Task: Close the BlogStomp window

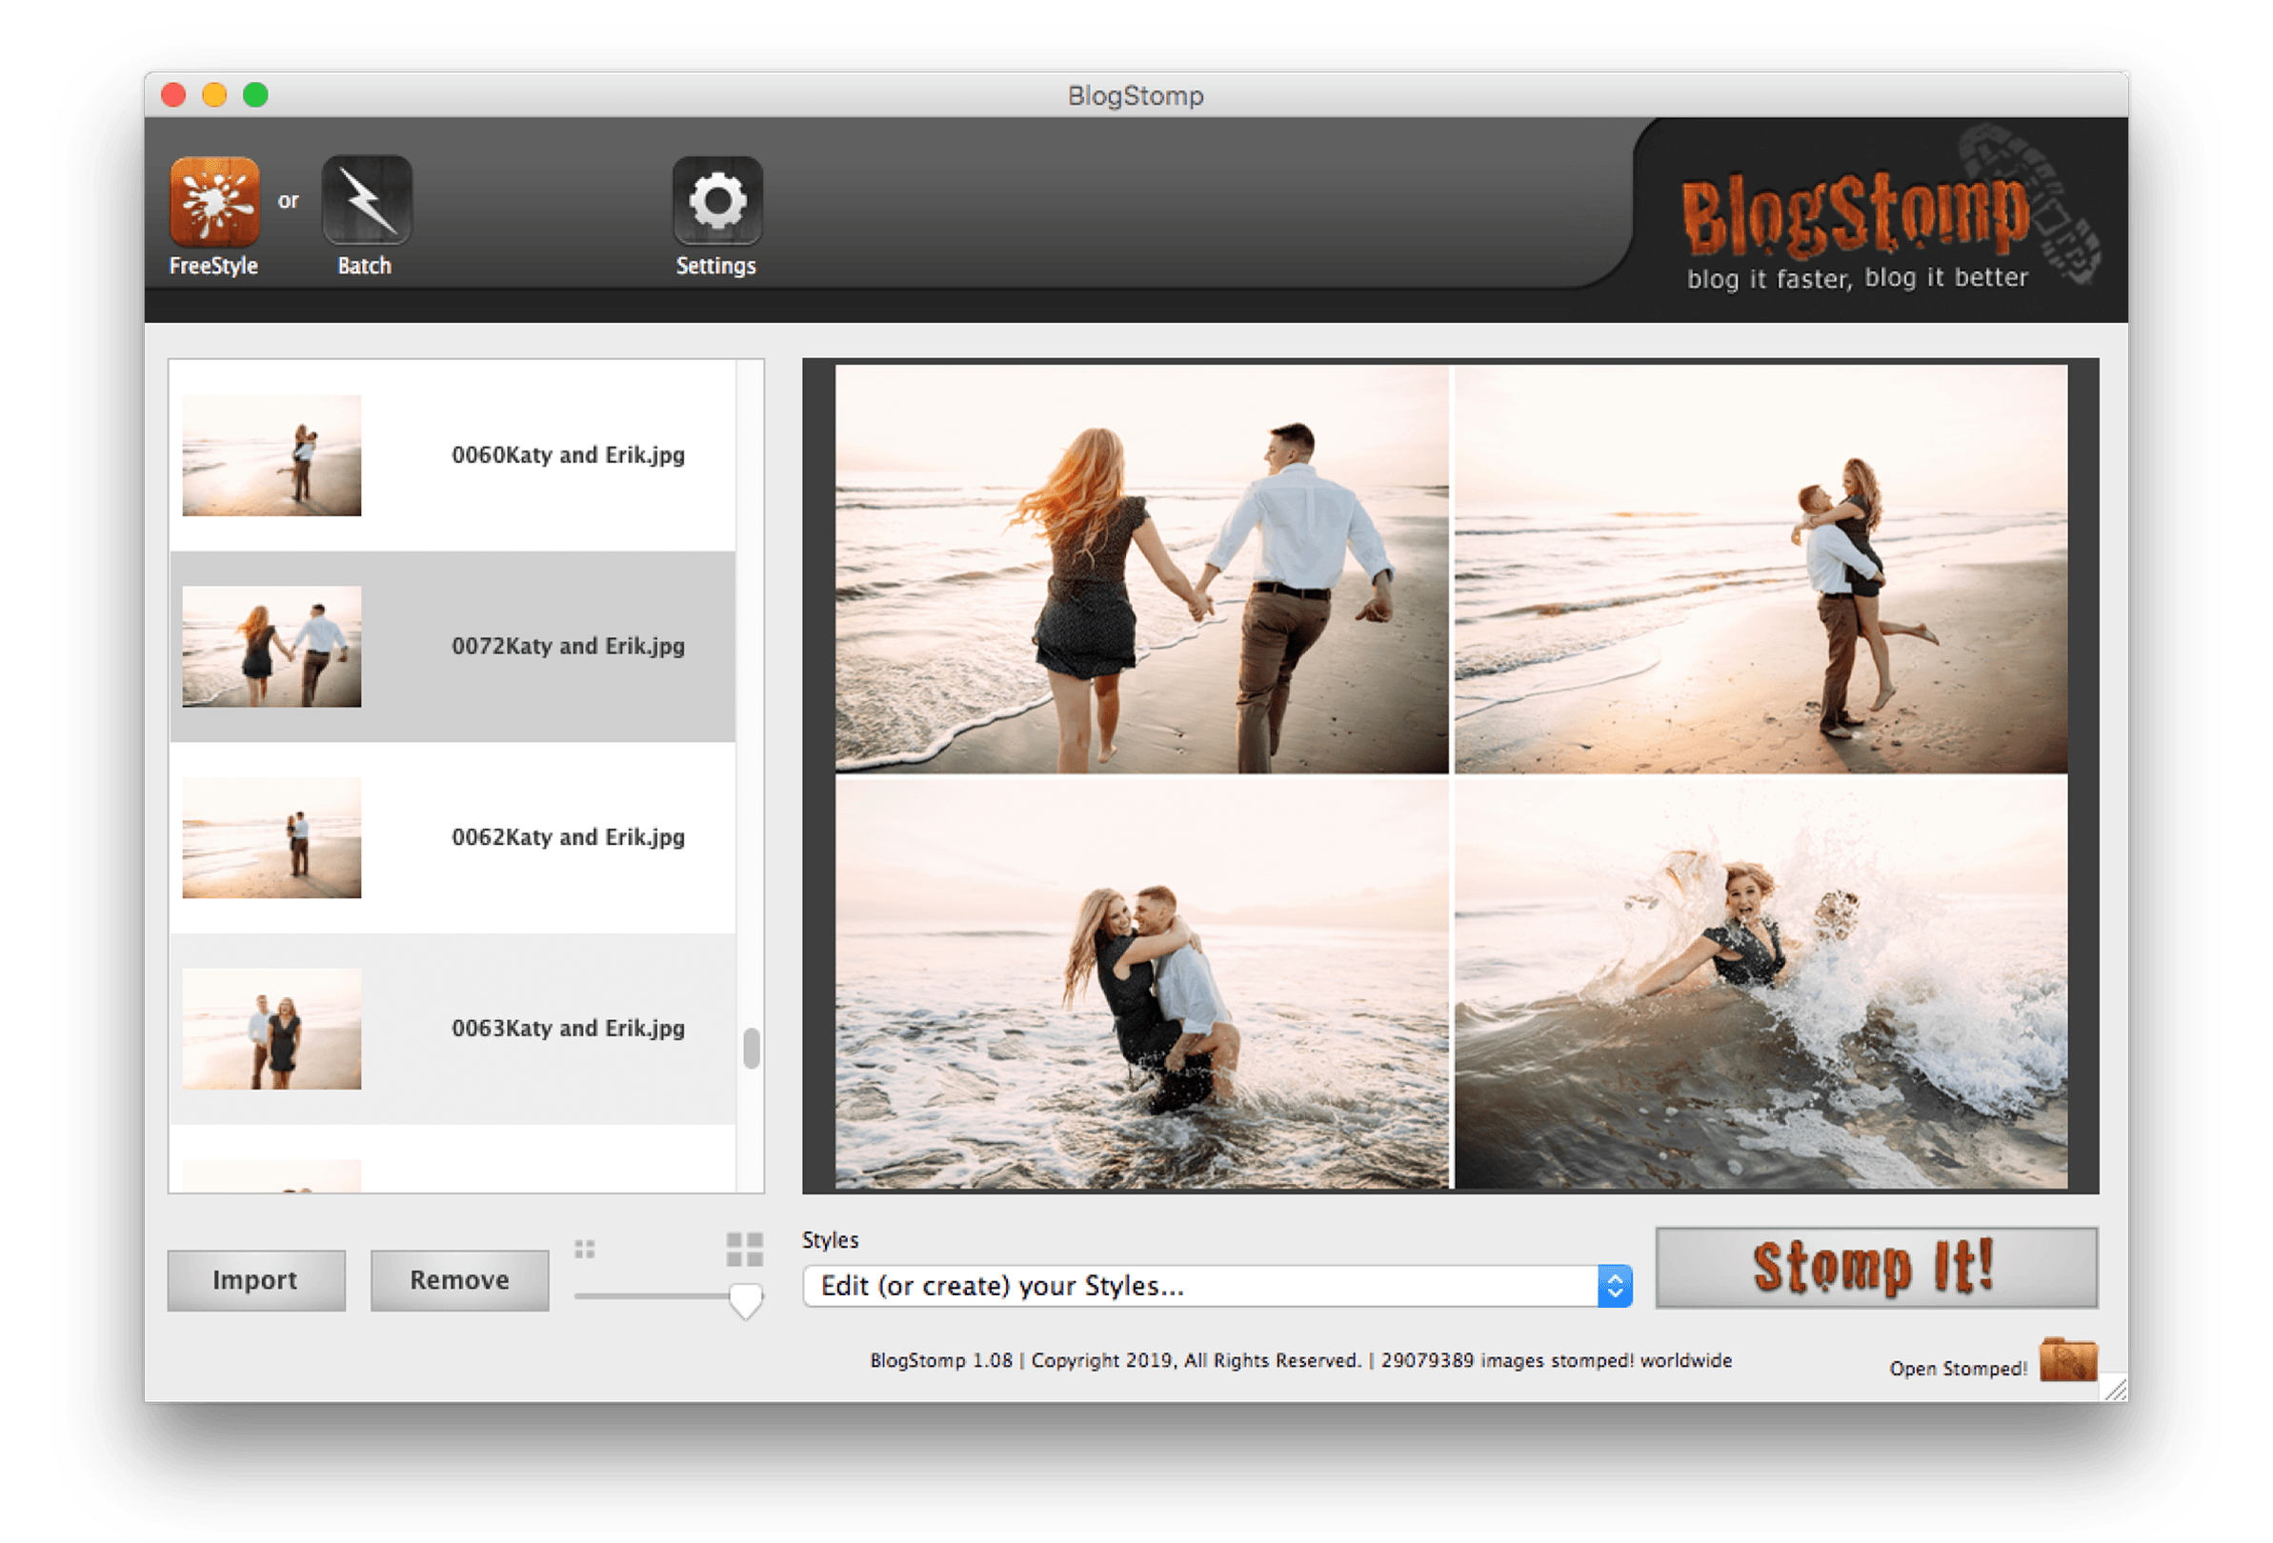Action: tap(174, 95)
